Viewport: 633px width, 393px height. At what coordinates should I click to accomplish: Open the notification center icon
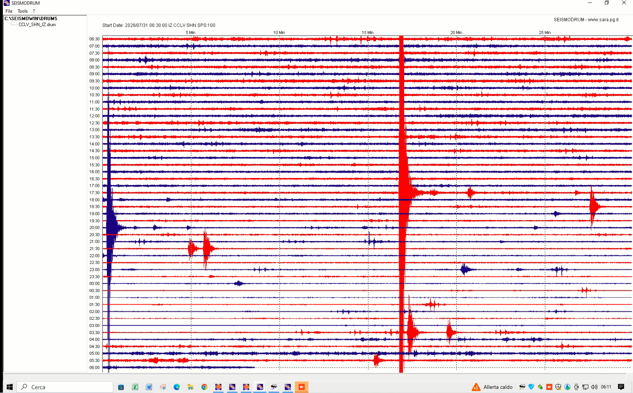click(x=621, y=387)
